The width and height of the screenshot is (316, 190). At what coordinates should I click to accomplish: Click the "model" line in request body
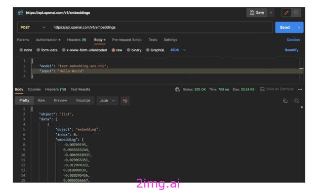click(74, 66)
